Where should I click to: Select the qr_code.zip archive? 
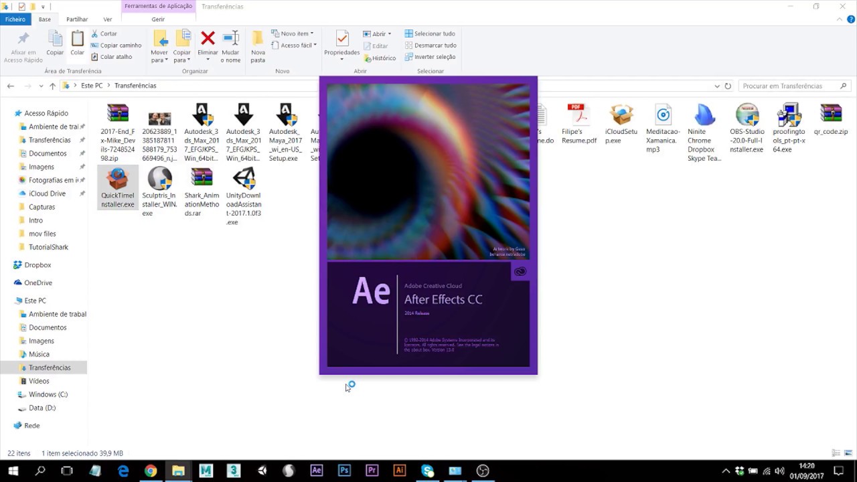point(831,119)
